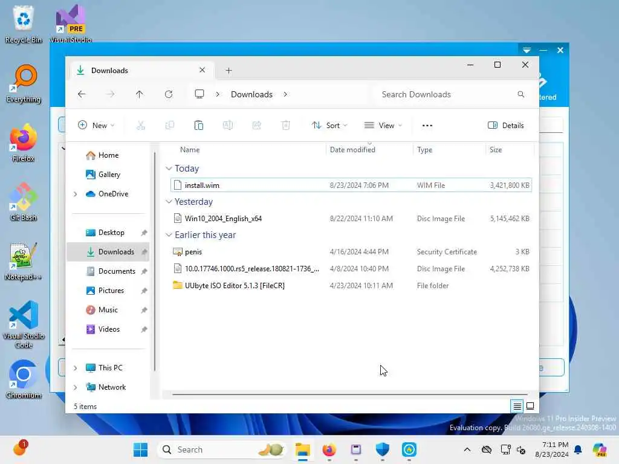This screenshot has height=464, width=619.
Task: Select the Everything desktop shortcut
Action: (24, 83)
